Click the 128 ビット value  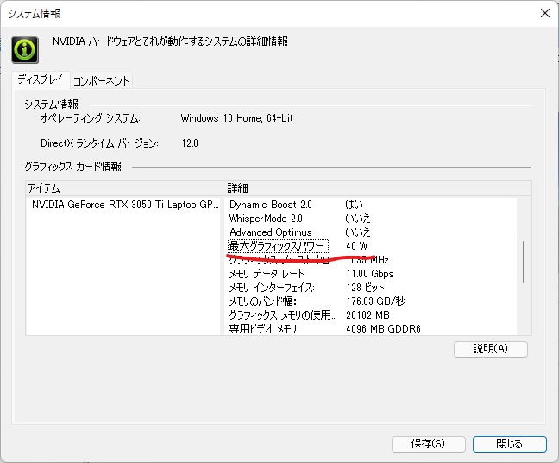point(365,288)
